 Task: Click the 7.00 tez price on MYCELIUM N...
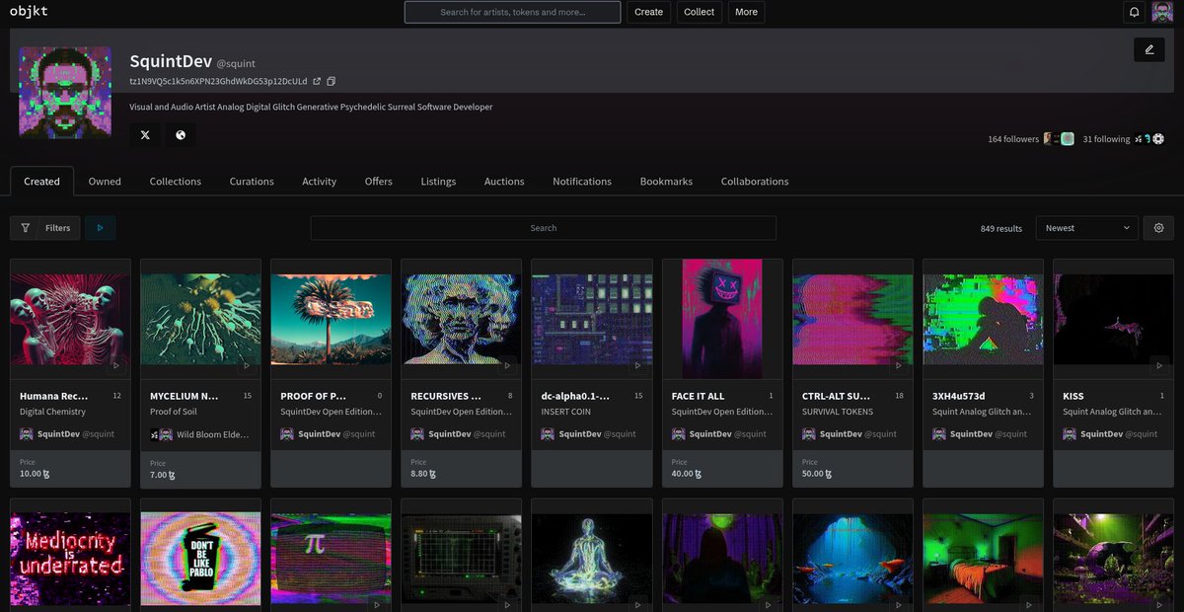(161, 475)
